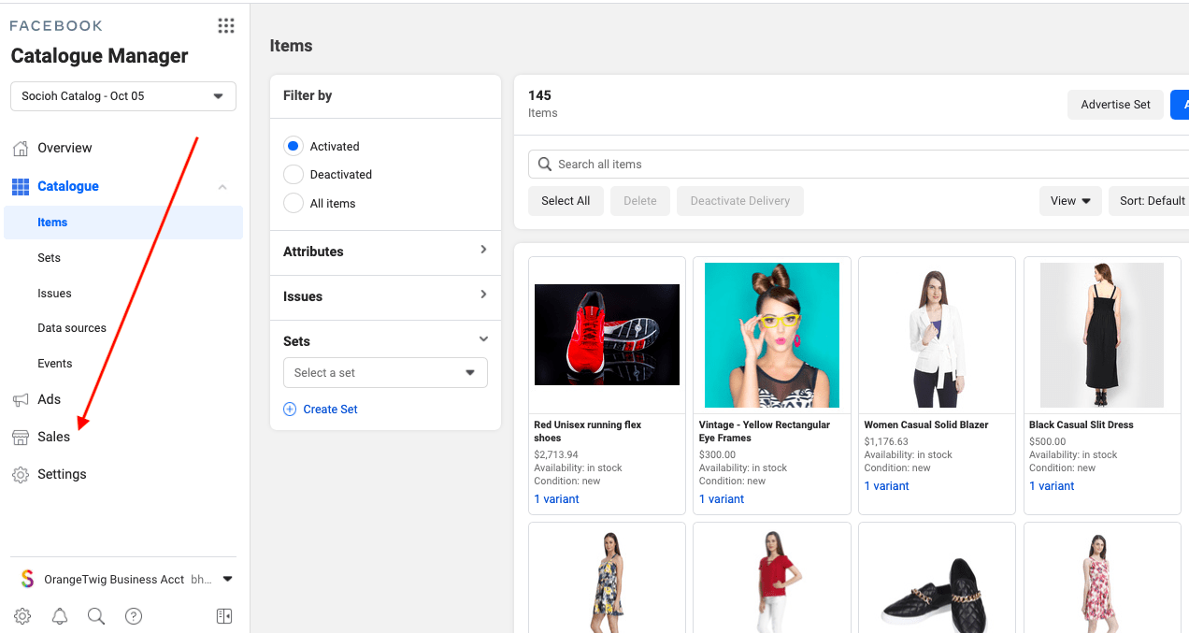Collapse sidebar using the panel toggle icon
Viewport: 1189px width, 633px height.
[223, 616]
